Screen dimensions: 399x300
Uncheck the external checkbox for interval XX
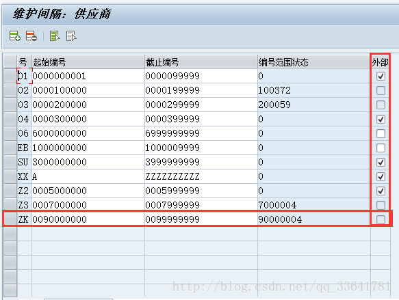click(381, 176)
